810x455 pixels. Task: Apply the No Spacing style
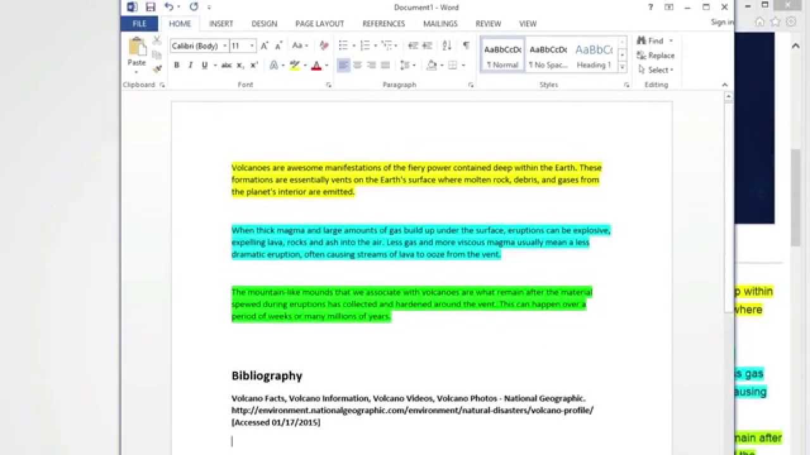pos(548,56)
